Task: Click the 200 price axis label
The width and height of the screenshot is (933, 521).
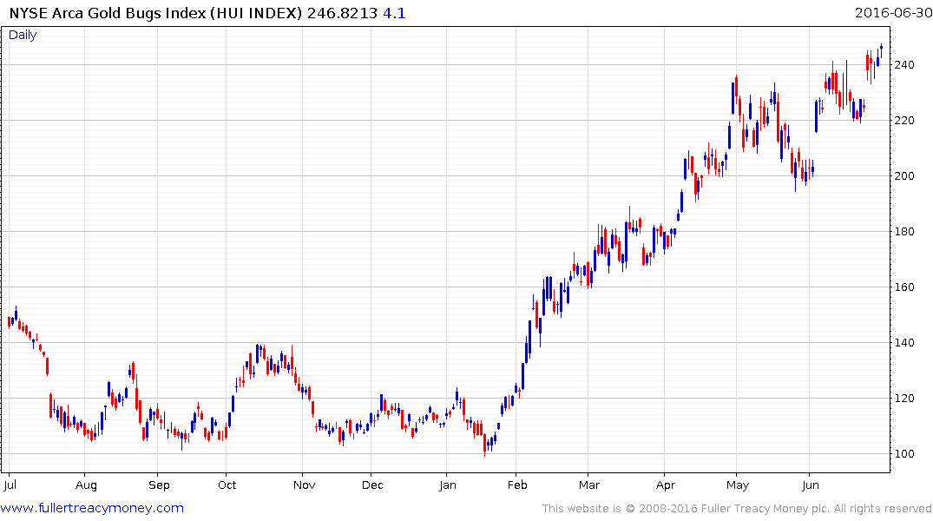Action: (903, 175)
